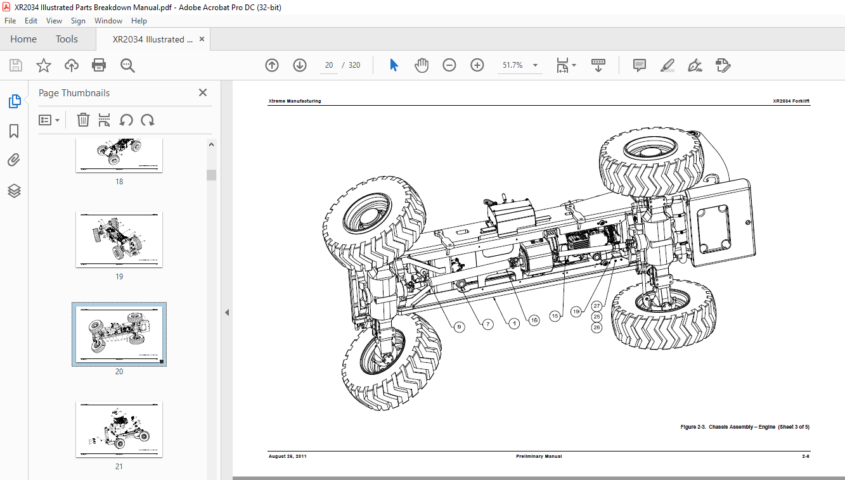Zoom in with the plus icon
The image size is (845, 480).
click(477, 65)
